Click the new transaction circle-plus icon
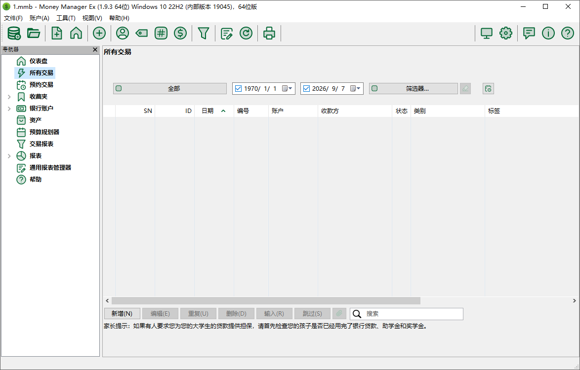This screenshot has width=580, height=370. [x=99, y=33]
